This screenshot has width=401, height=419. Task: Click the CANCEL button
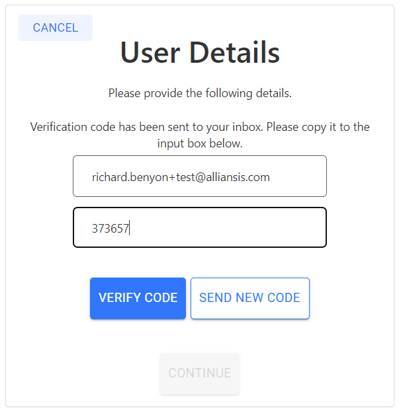click(x=55, y=28)
